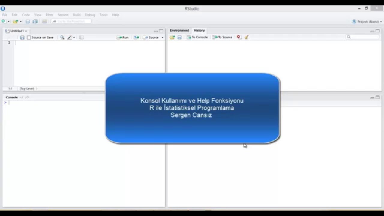Screen dimensions: 384x216
Task: Click the Console tab label
Action: 12,97
